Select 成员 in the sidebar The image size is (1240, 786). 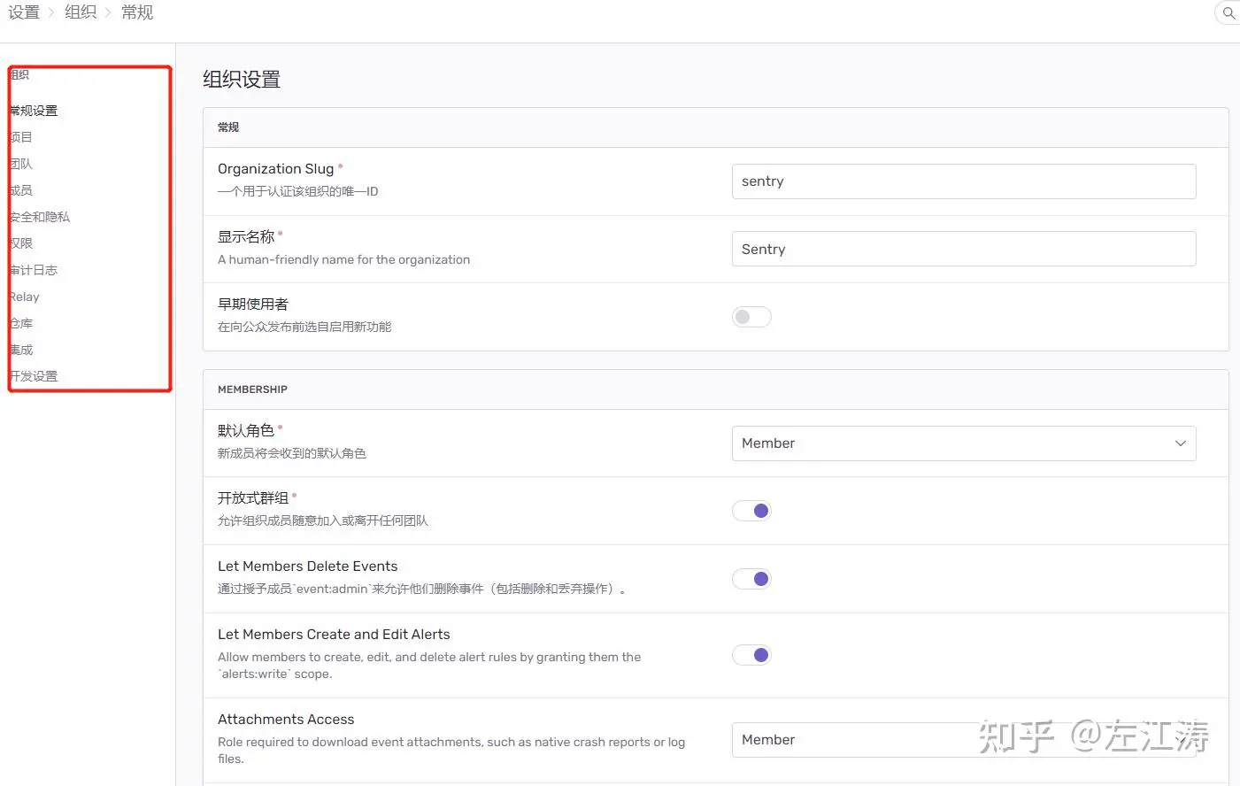(21, 190)
